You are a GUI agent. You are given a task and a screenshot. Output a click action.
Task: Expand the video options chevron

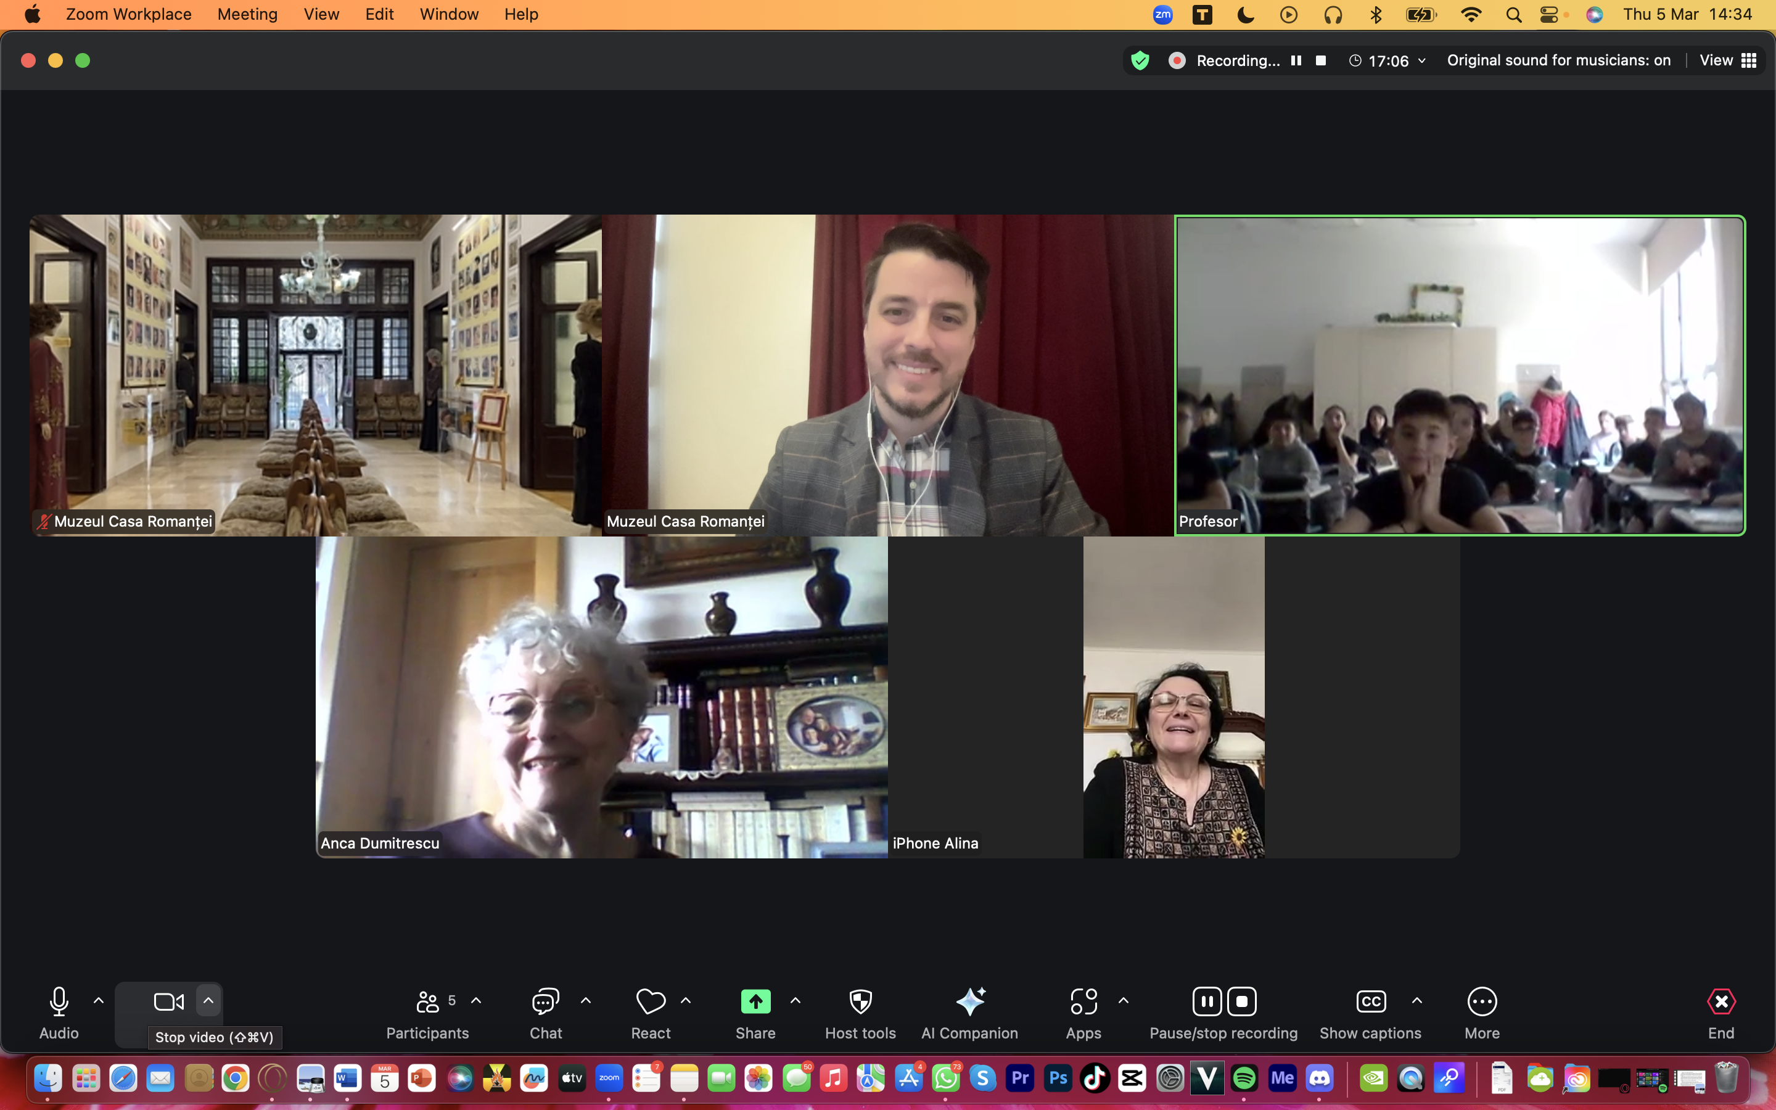pyautogui.click(x=208, y=1001)
